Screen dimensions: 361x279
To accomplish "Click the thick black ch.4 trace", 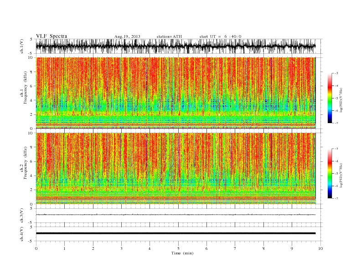I will pyautogui.click(x=175, y=233).
